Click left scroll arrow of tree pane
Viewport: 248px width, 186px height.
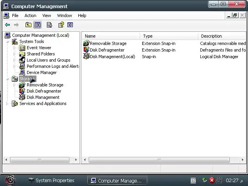tap(6, 160)
